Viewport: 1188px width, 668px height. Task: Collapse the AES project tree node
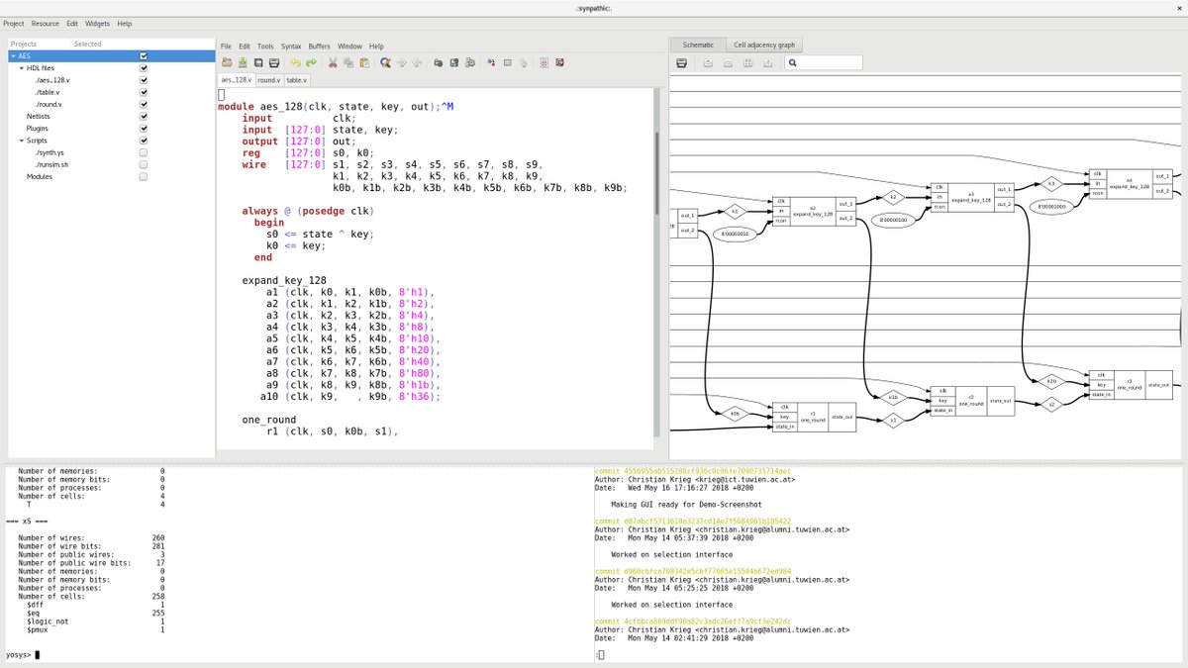pyautogui.click(x=13, y=56)
